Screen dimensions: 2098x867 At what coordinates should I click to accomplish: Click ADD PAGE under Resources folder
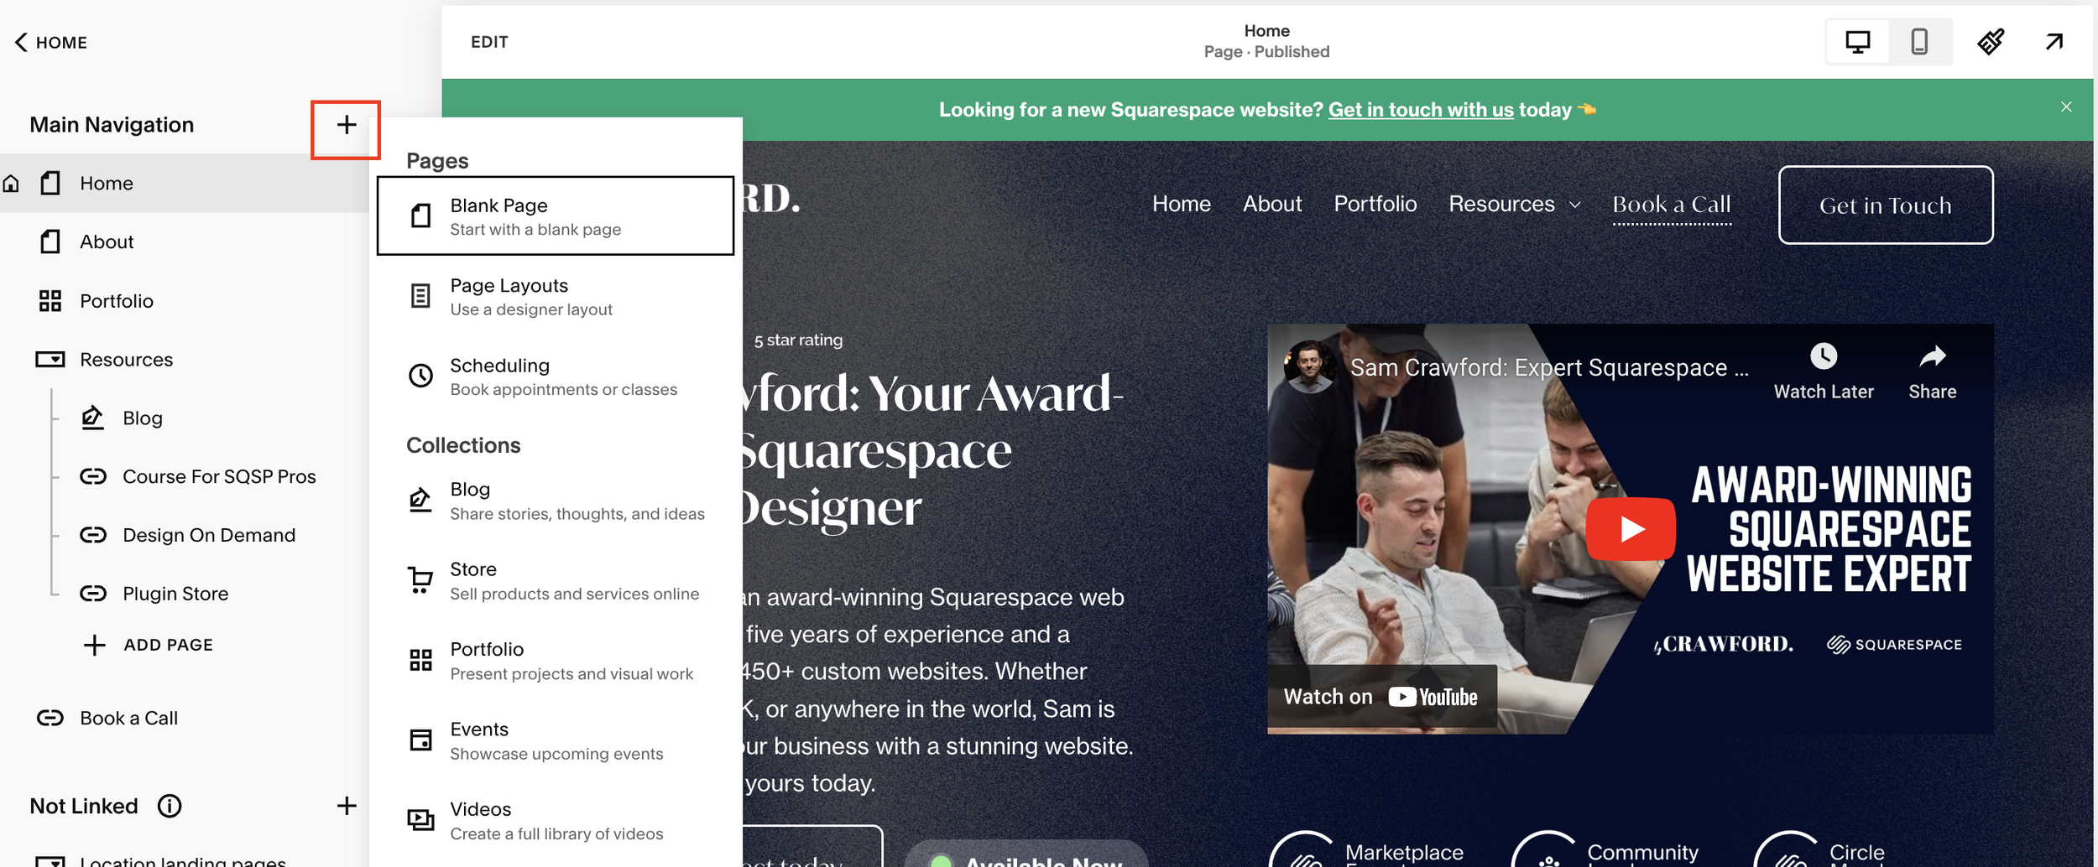(x=149, y=645)
